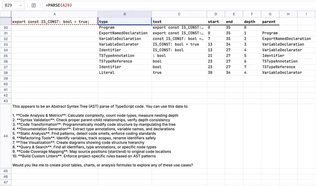The height and width of the screenshot is (186, 316).
Task: Select the 'parent' header cell
Action: tap(270, 21)
